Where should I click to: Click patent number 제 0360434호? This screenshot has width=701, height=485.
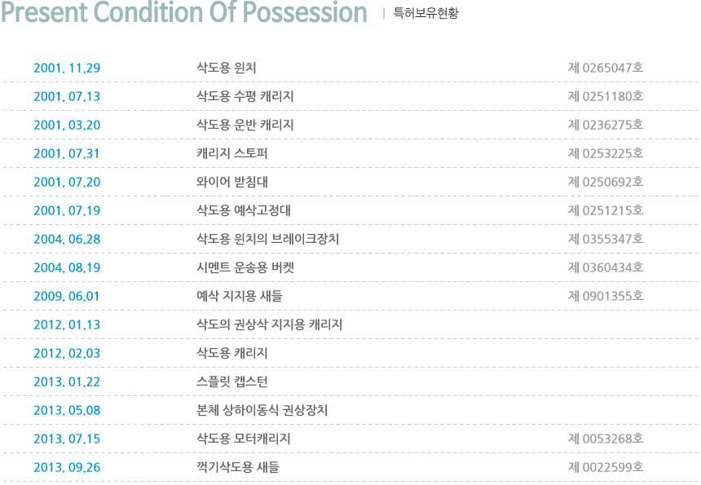coord(606,267)
